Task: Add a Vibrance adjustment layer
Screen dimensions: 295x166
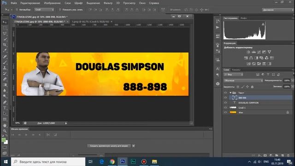Action: tap(269, 52)
